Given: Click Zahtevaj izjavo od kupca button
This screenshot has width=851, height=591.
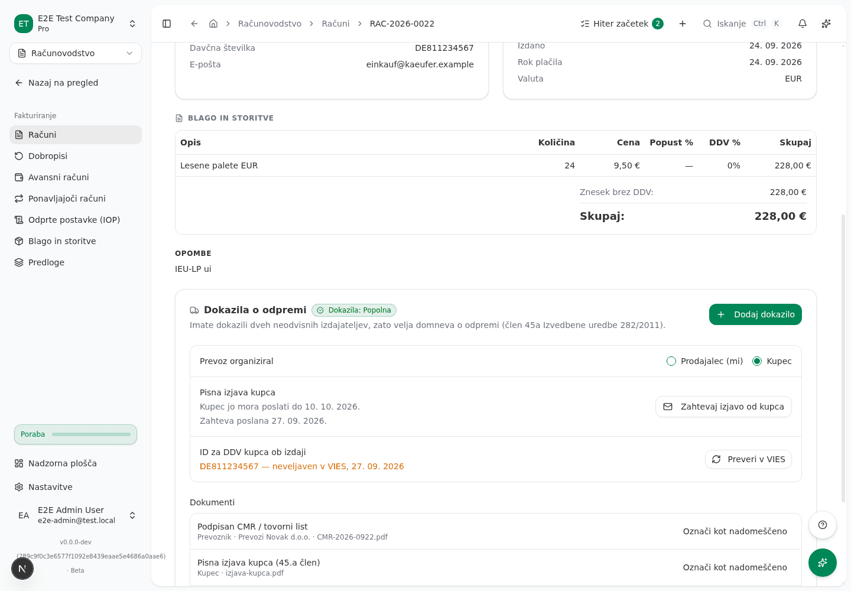Looking at the screenshot, I should pyautogui.click(x=723, y=407).
